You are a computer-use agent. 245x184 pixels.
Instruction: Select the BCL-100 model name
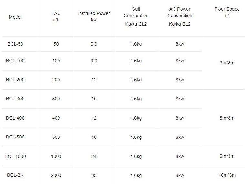point(15,61)
